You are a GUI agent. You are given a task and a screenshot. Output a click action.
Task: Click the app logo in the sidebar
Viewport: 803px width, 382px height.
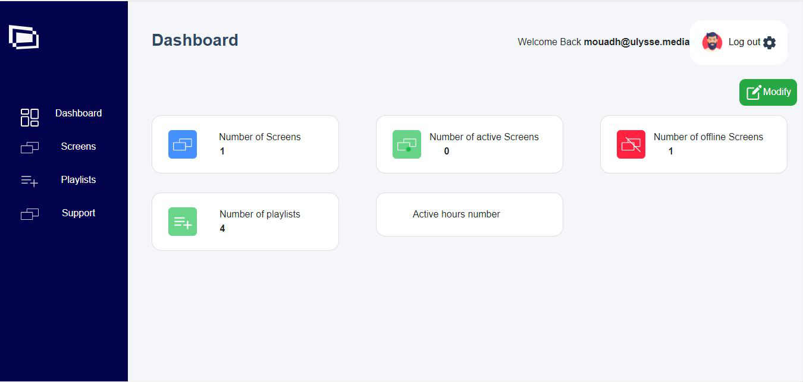[x=24, y=37]
